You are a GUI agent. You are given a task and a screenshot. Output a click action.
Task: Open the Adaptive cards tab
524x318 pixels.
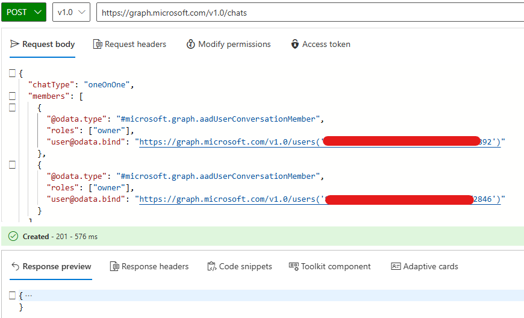[x=425, y=267]
